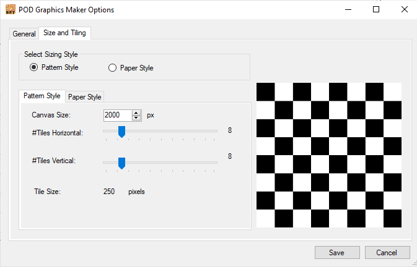Click the Save button

[x=337, y=252]
